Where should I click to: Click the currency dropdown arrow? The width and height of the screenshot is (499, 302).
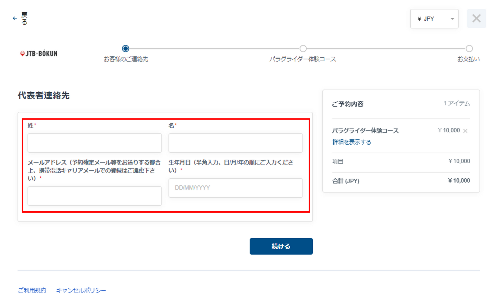click(x=452, y=19)
